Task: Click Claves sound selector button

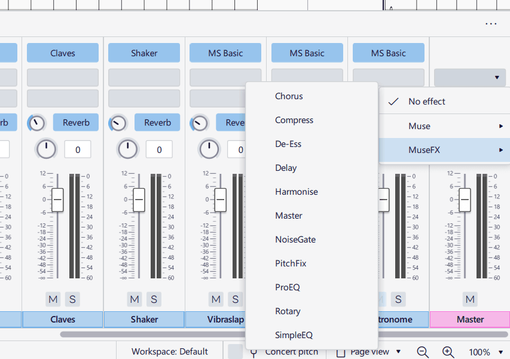Action: pyautogui.click(x=63, y=53)
